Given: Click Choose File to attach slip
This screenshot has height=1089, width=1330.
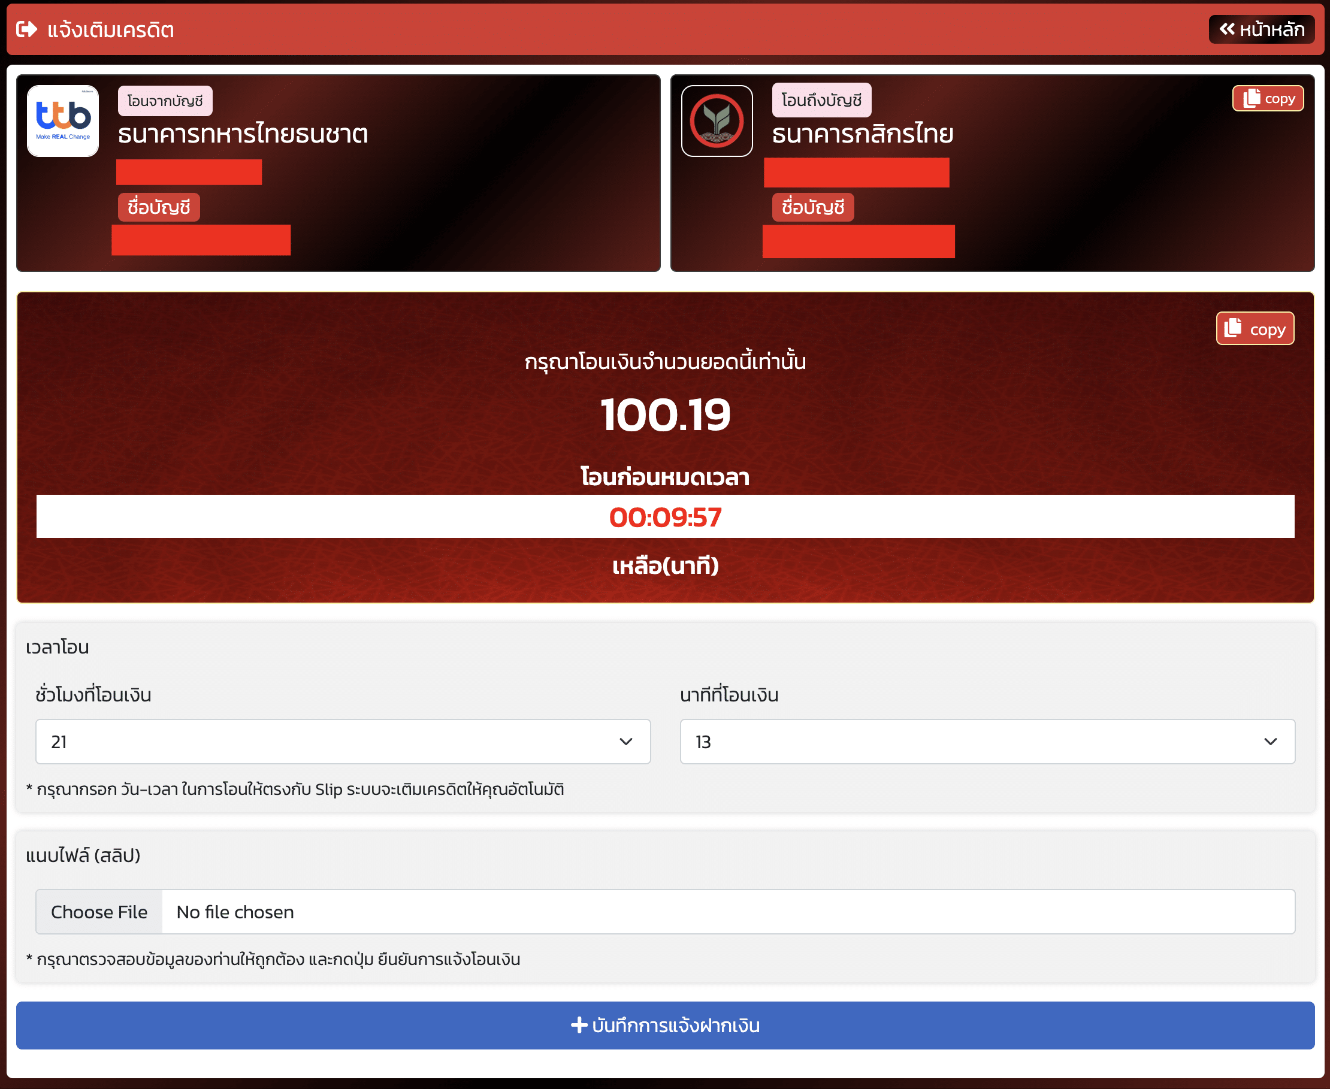Looking at the screenshot, I should [x=99, y=912].
